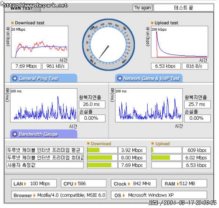
Task: Click the Upload test orange bullet
Action: (x=152, y=23)
